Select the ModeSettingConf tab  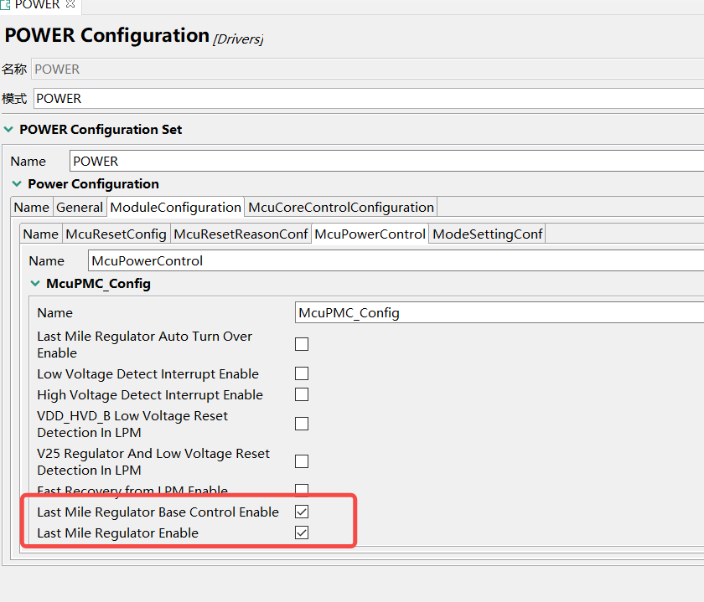coord(488,234)
